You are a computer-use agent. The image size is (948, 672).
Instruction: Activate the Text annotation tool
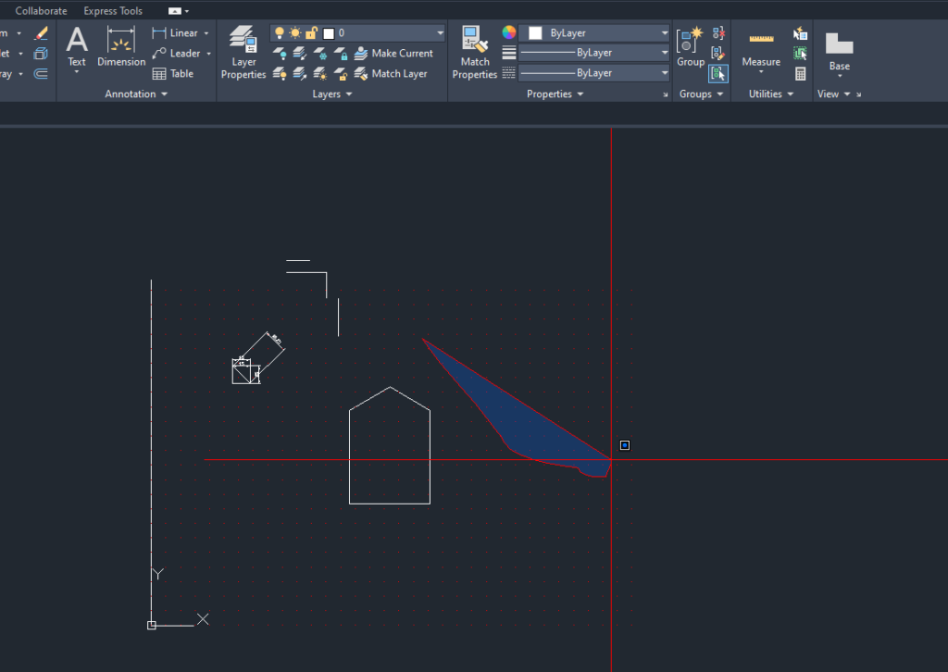pos(77,45)
